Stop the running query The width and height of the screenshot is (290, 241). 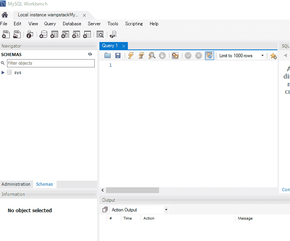[x=162, y=56]
